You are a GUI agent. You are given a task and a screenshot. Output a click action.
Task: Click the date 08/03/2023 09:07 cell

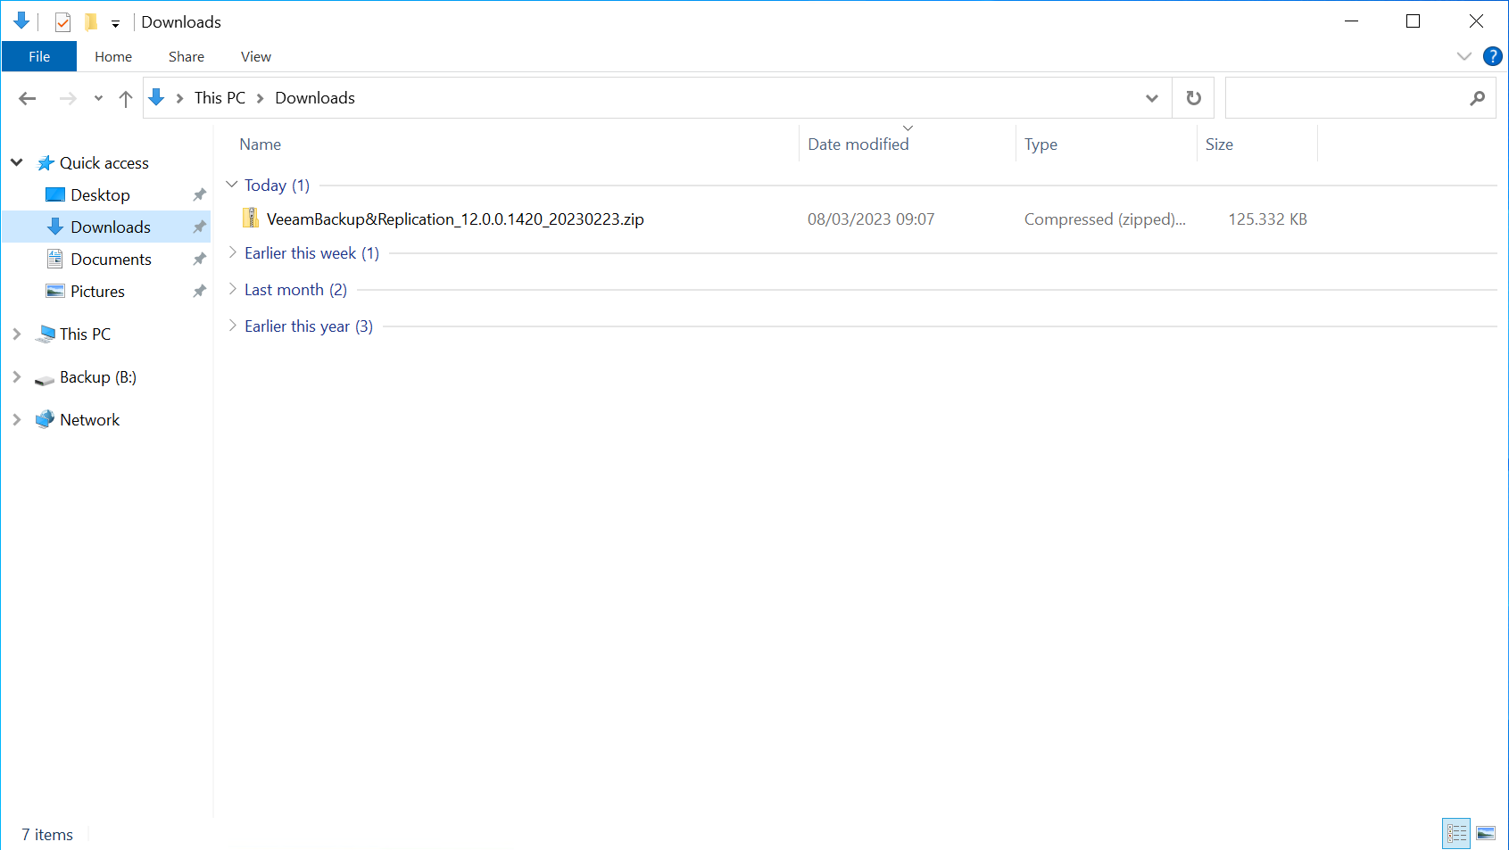tap(871, 219)
